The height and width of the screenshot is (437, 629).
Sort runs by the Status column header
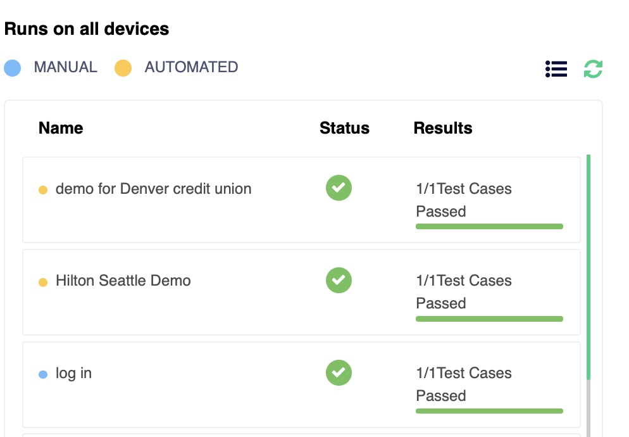pyautogui.click(x=344, y=128)
